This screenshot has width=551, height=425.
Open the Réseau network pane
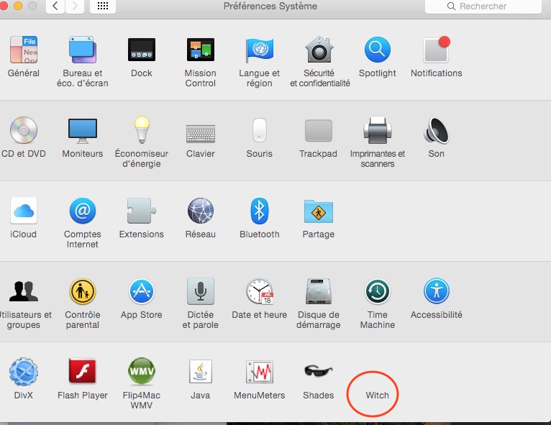point(200,211)
